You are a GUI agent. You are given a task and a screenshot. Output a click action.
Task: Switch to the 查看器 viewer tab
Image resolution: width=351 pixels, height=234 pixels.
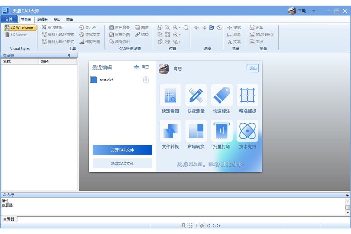click(x=26, y=20)
